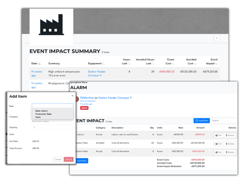Open '9 months ago' link for High ambient temperature
Screen dimensions: 244x183
pyautogui.click(x=37, y=74)
